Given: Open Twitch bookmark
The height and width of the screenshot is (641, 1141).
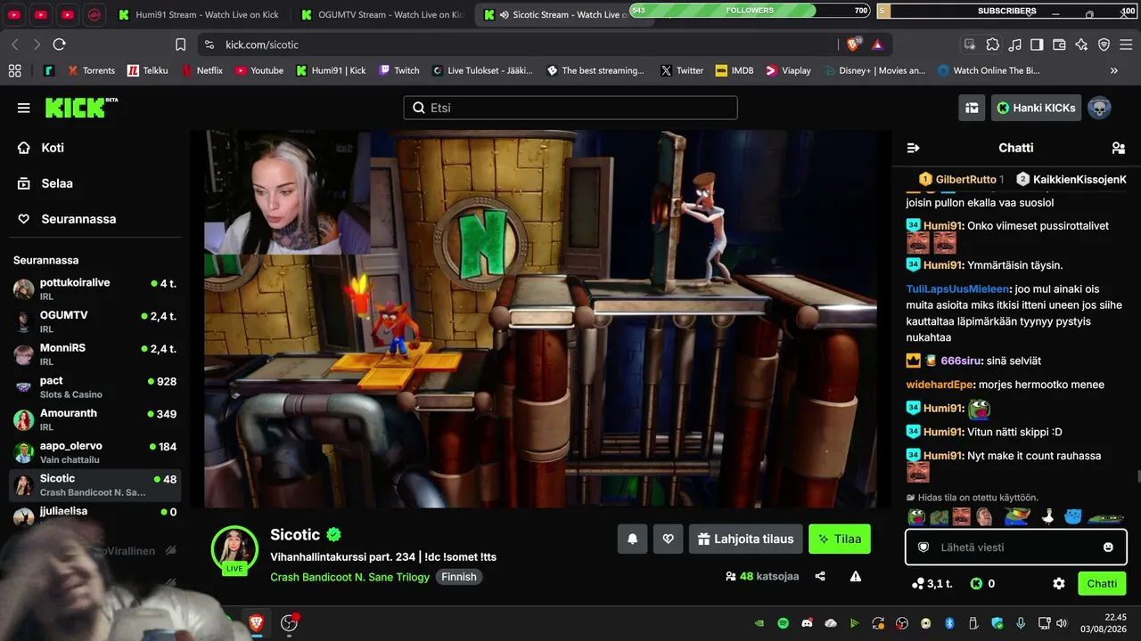Looking at the screenshot, I should click(x=398, y=70).
